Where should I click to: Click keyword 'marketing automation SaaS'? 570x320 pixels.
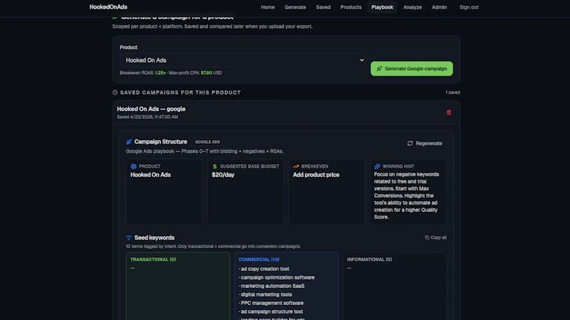point(271,286)
